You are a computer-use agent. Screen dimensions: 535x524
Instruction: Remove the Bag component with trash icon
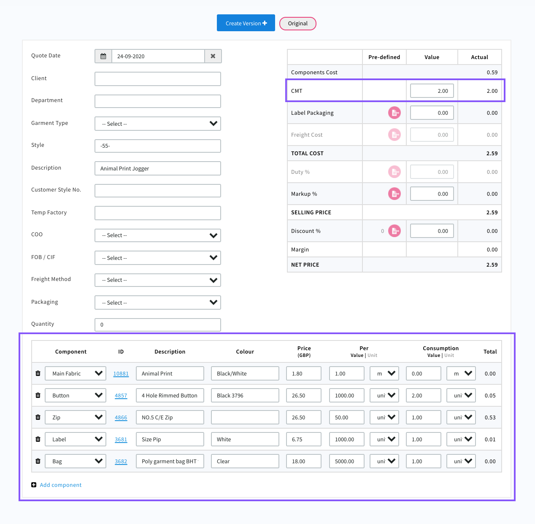pyautogui.click(x=38, y=461)
